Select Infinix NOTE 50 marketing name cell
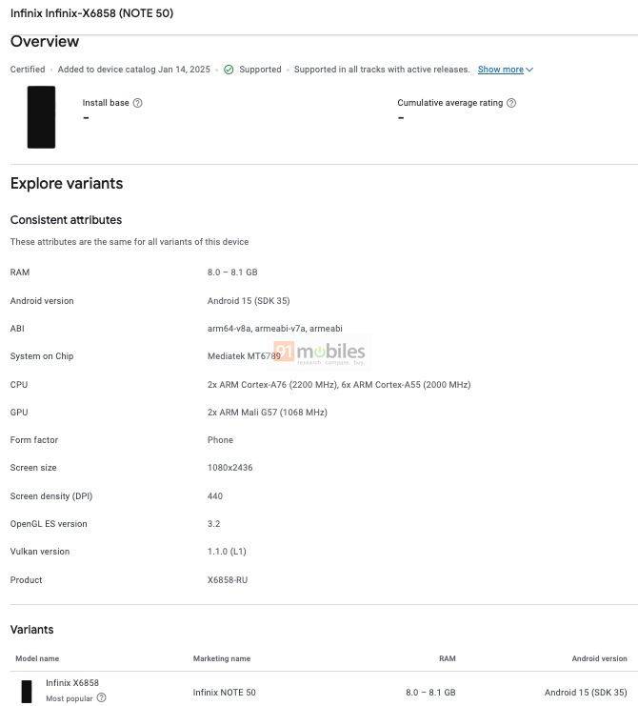Image resolution: width=638 pixels, height=706 pixels. coord(224,692)
